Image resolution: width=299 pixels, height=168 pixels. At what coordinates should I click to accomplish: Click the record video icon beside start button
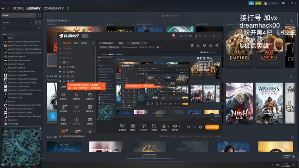click(188, 127)
